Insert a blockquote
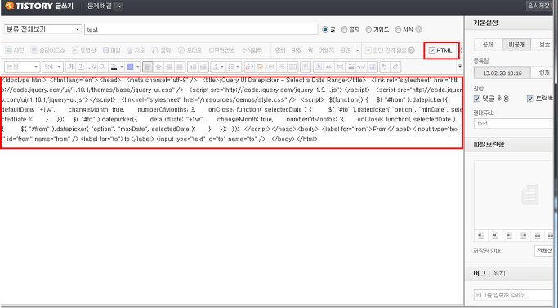Image resolution: width=558 pixels, height=308 pixels. (328, 67)
